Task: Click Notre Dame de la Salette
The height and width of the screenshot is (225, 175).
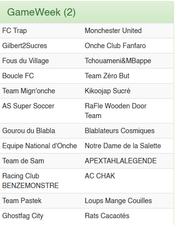Action: [x=123, y=146]
